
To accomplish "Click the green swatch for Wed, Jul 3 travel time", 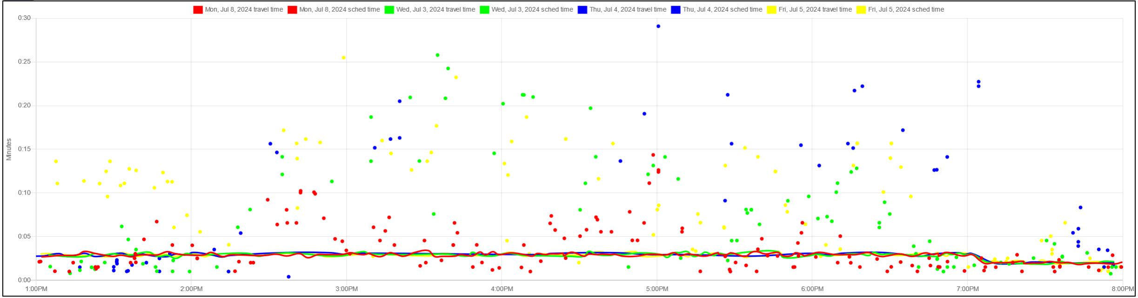I will [x=389, y=10].
